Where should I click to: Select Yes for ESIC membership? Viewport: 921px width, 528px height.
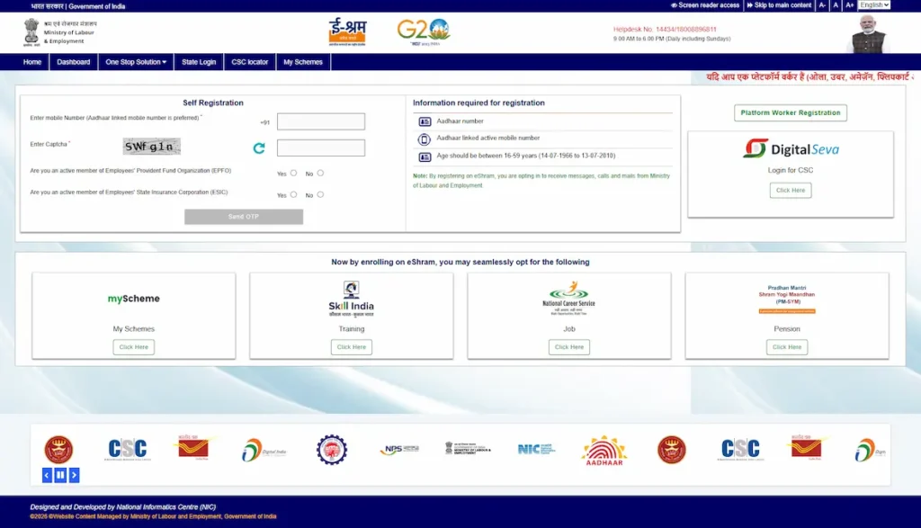[294, 194]
